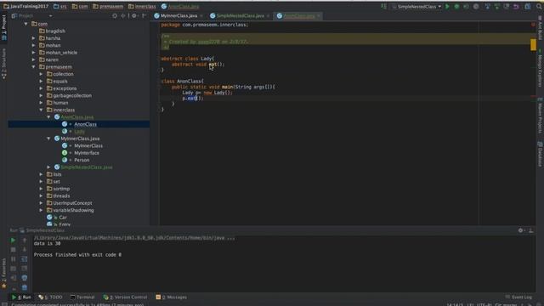Rerun the program from the Run panel
This screenshot has height=306, width=544.
coord(14,240)
